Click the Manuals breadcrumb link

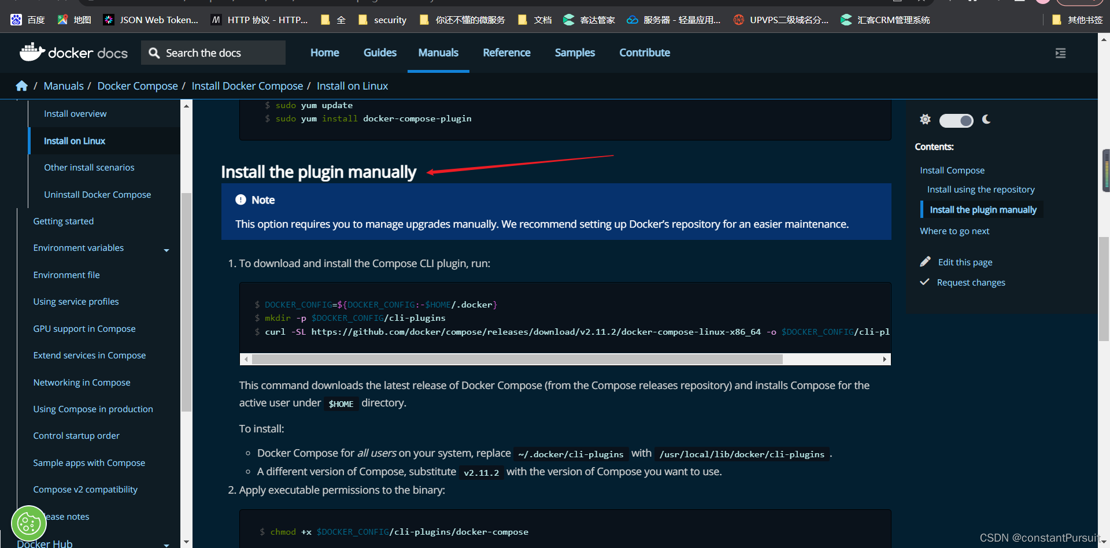coord(64,86)
